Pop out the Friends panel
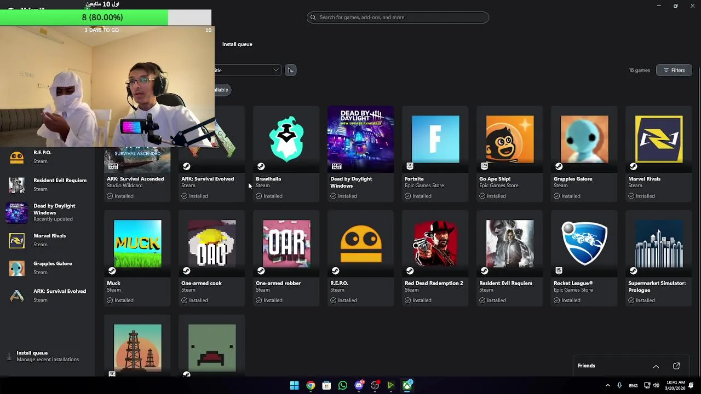 point(676,366)
